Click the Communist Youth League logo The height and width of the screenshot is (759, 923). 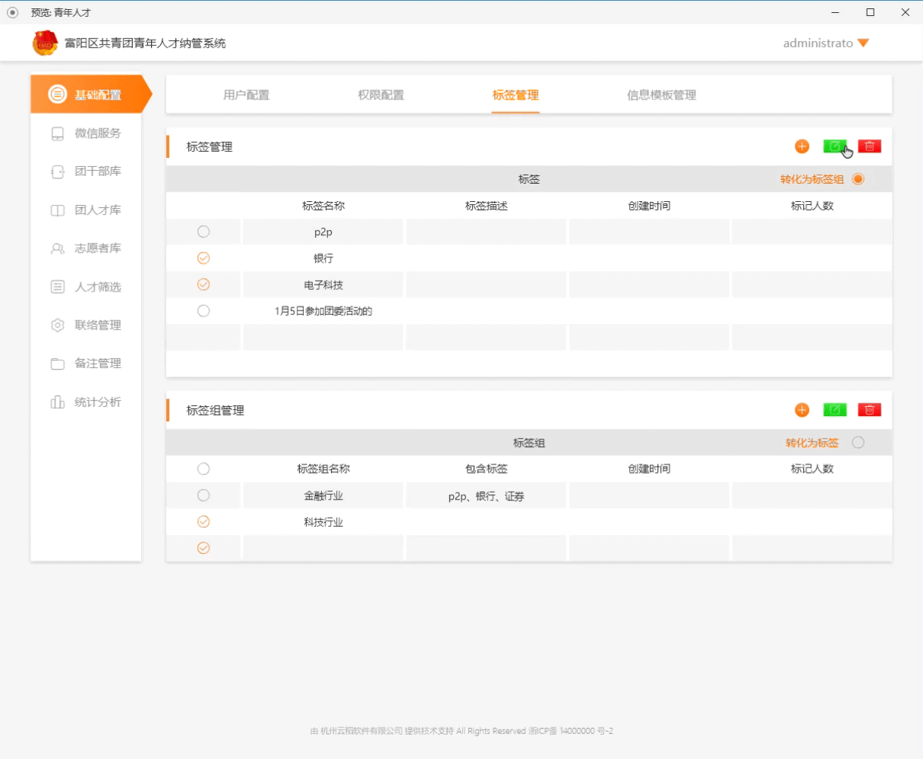(46, 43)
